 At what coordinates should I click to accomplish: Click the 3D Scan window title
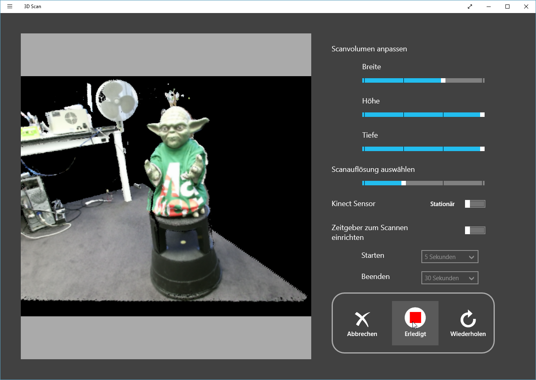[33, 7]
